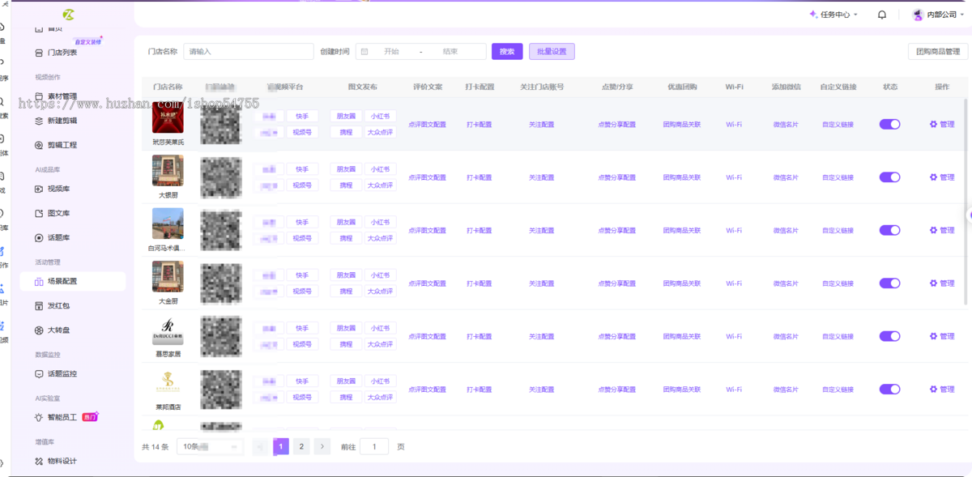Click the purple 搜索 button
The image size is (972, 477).
(x=507, y=51)
